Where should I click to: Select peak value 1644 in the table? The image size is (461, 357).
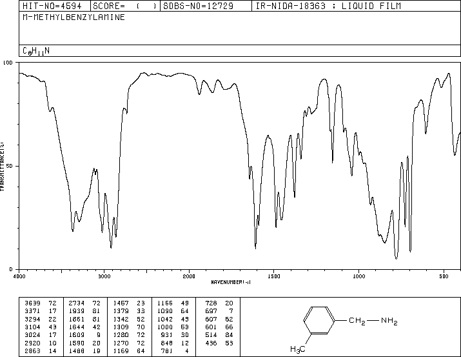point(77,327)
